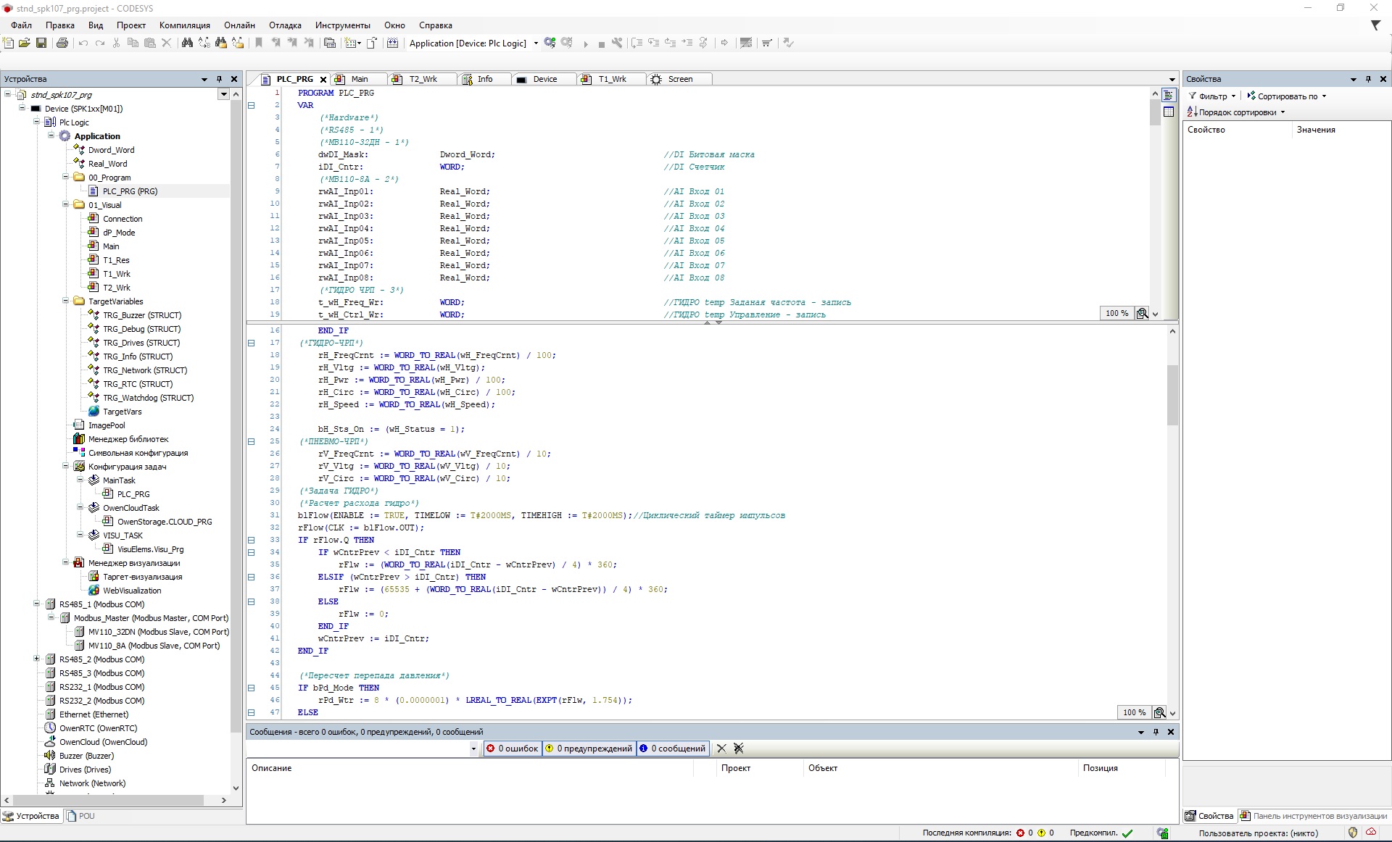Collapse the TargetVariables folder
This screenshot has width=1392, height=842.
click(x=65, y=301)
